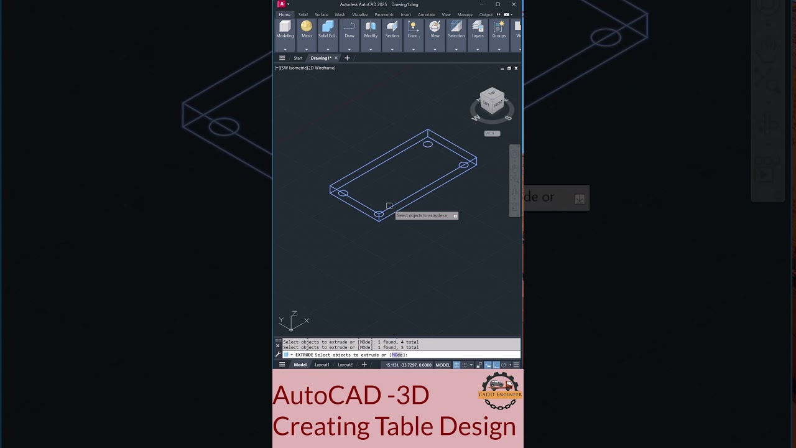
Task: Expand the Modeling panel dropdown arrow
Action: coord(285,49)
